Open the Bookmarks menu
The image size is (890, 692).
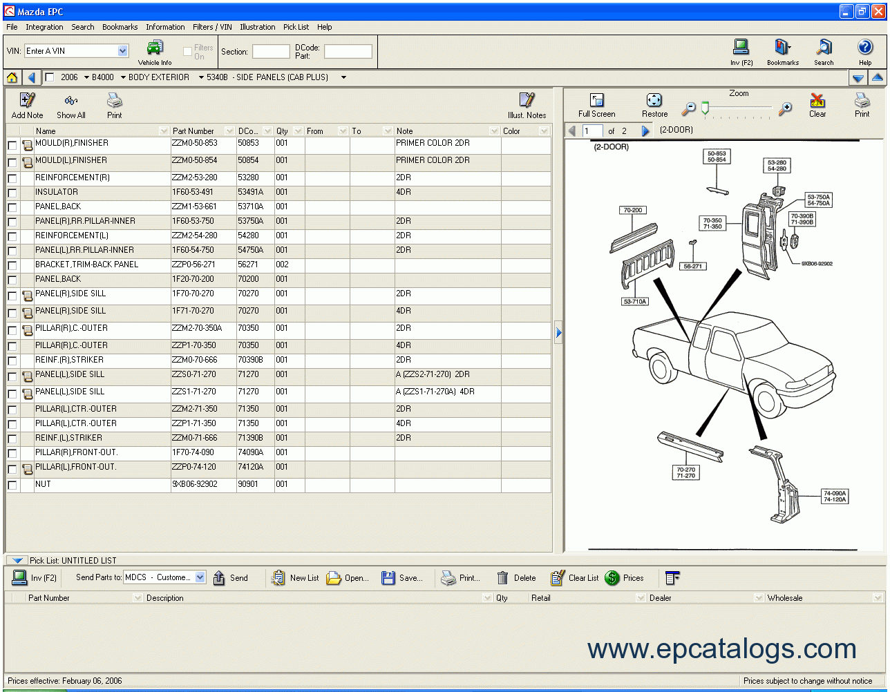(x=120, y=27)
